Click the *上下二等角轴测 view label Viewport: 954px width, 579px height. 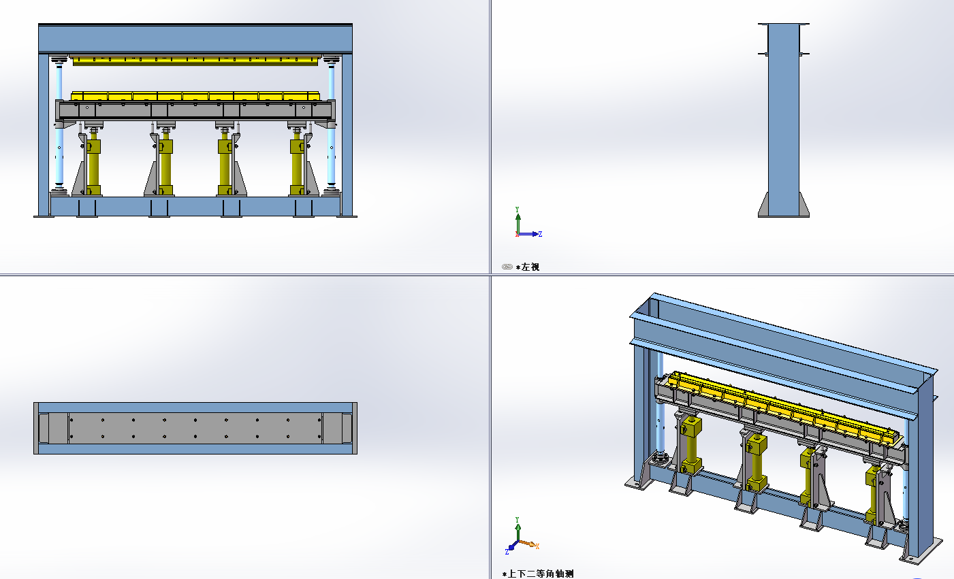pyautogui.click(x=538, y=574)
